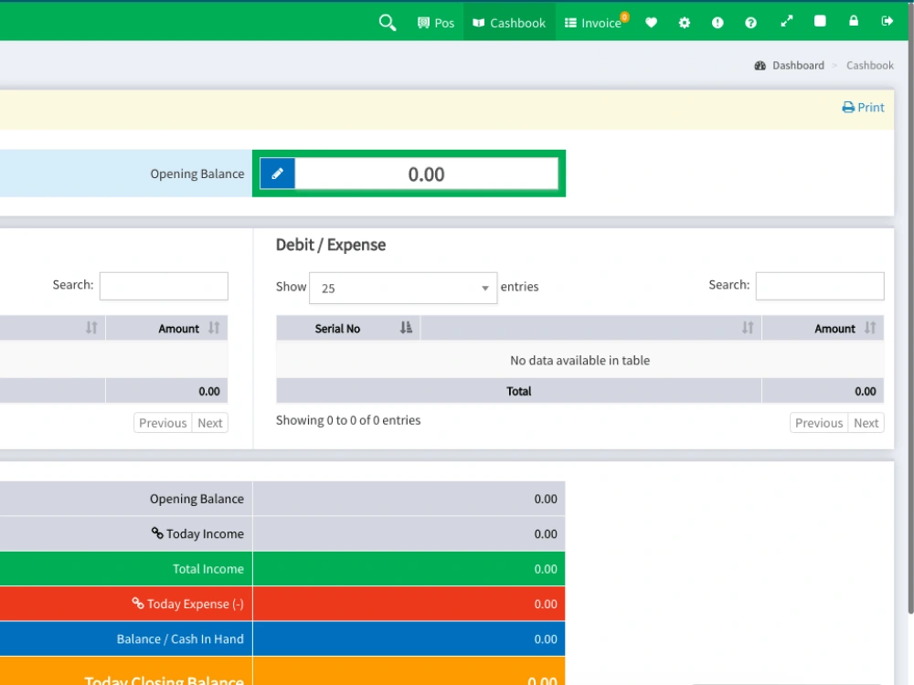Click the Balance / Cash In Hand label
This screenshot has width=914, height=685.
(180, 639)
